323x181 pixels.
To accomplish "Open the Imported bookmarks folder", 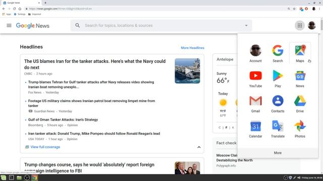I will click(35, 14).
